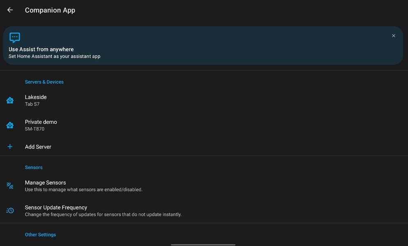Click the Lakeside server home icon
This screenshot has height=246, width=408.
[x=10, y=100]
